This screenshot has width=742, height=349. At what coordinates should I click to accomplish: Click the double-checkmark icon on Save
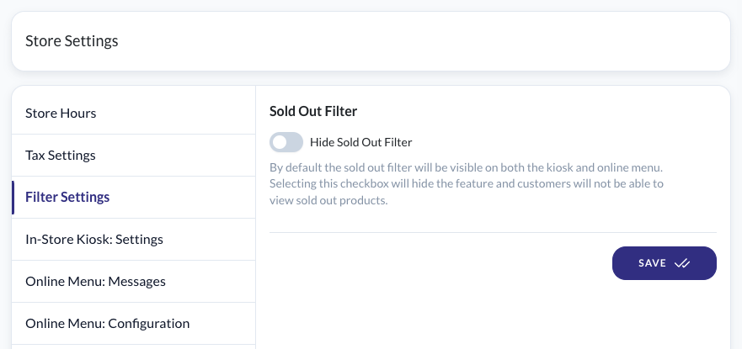click(682, 263)
